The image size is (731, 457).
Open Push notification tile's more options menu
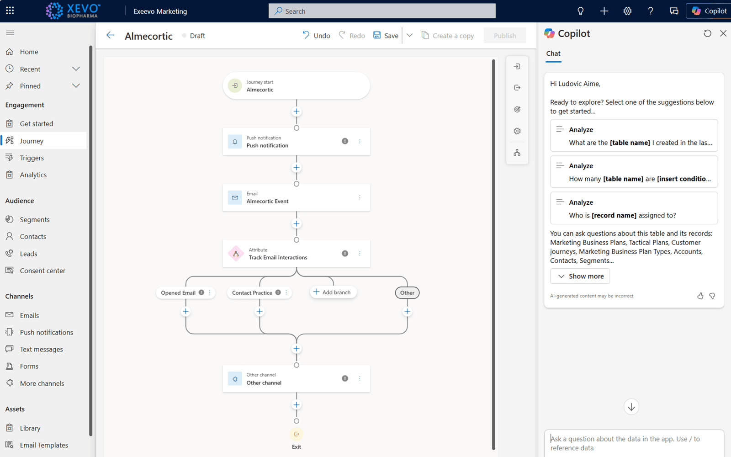pyautogui.click(x=360, y=141)
